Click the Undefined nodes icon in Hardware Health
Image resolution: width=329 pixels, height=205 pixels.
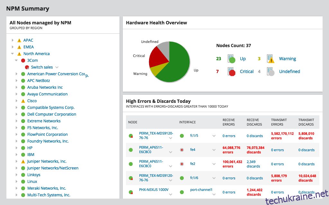pyautogui.click(x=271, y=72)
